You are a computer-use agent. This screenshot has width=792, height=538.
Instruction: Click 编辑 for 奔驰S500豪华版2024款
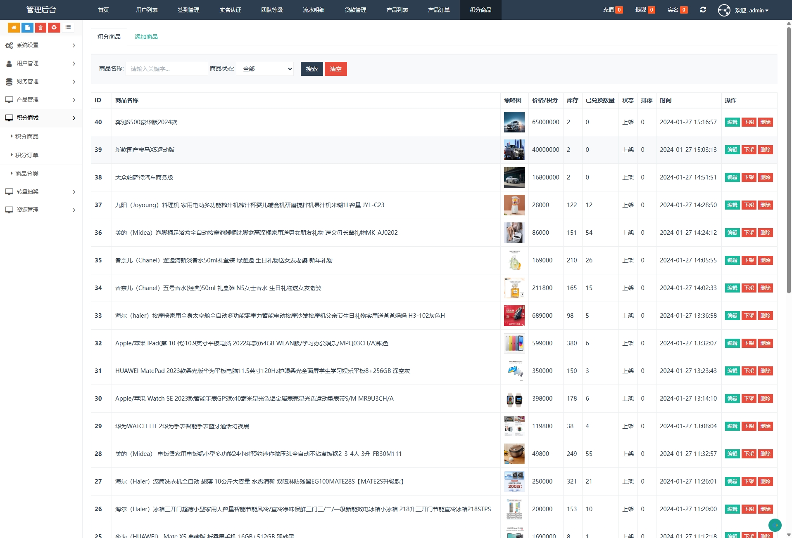pos(732,122)
